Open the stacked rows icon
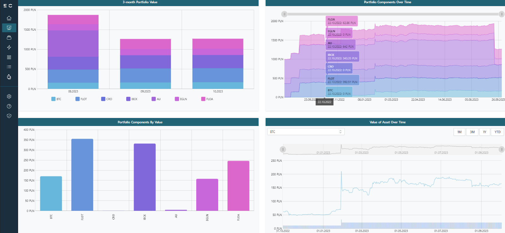Image resolution: width=505 pixels, height=233 pixels. coord(9,57)
